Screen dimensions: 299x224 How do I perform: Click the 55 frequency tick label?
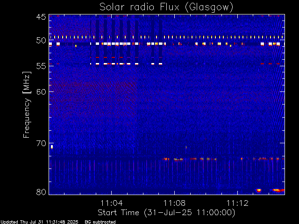41,66
